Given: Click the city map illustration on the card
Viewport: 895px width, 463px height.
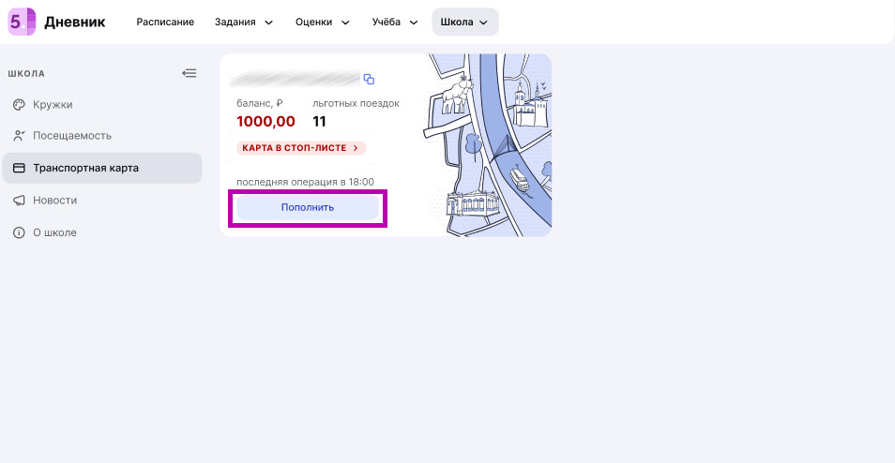Looking at the screenshot, I should [488, 145].
